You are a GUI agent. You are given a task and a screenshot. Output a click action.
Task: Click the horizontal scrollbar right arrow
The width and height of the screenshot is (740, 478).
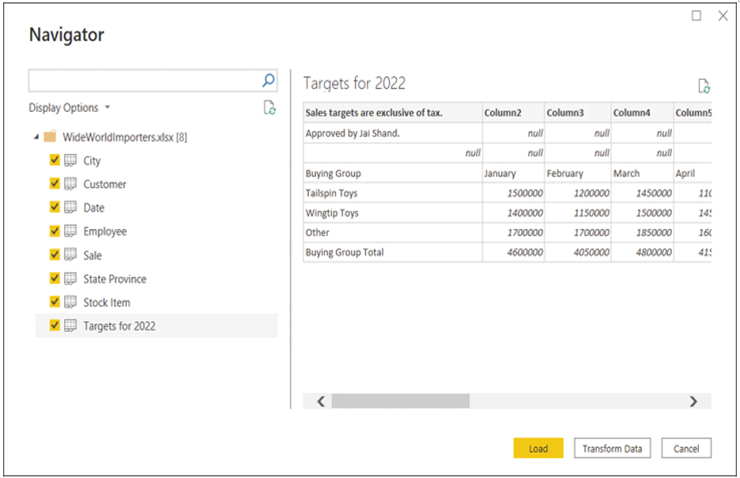[x=693, y=401]
